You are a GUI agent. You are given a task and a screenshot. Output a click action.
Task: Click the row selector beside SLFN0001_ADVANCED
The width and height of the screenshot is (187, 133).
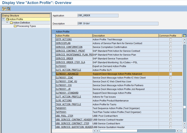click(x=54, y=74)
